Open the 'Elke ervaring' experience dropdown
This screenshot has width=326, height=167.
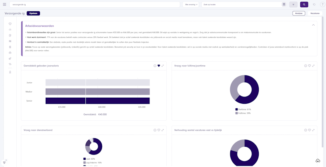pyautogui.click(x=191, y=4)
